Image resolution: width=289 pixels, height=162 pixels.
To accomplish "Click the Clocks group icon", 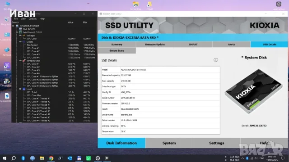I will (24, 42).
